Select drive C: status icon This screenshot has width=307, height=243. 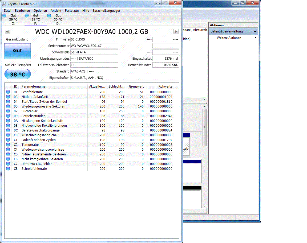click(x=5, y=15)
